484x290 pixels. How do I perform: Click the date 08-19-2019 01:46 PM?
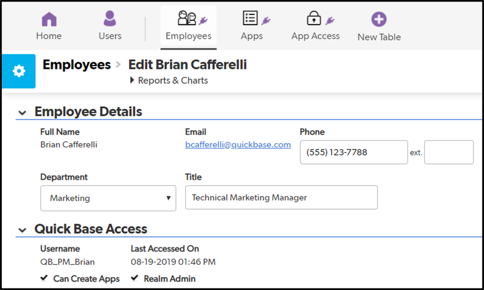(173, 261)
